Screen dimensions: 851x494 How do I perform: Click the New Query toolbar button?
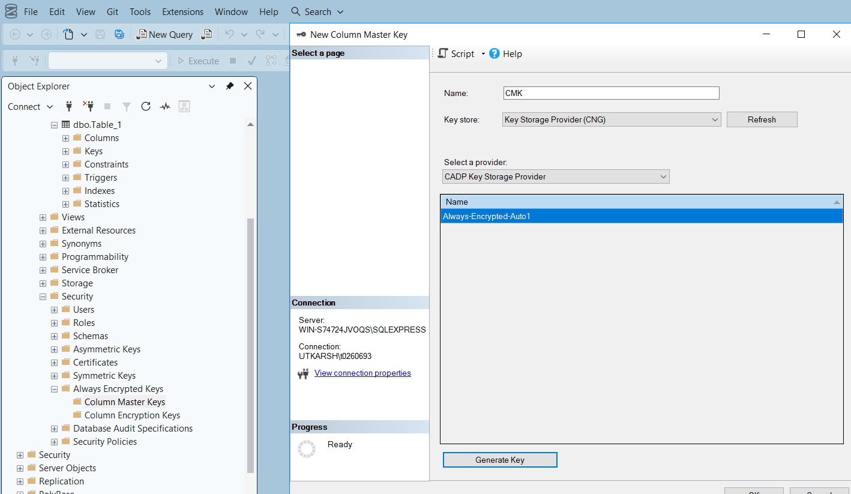coord(164,34)
